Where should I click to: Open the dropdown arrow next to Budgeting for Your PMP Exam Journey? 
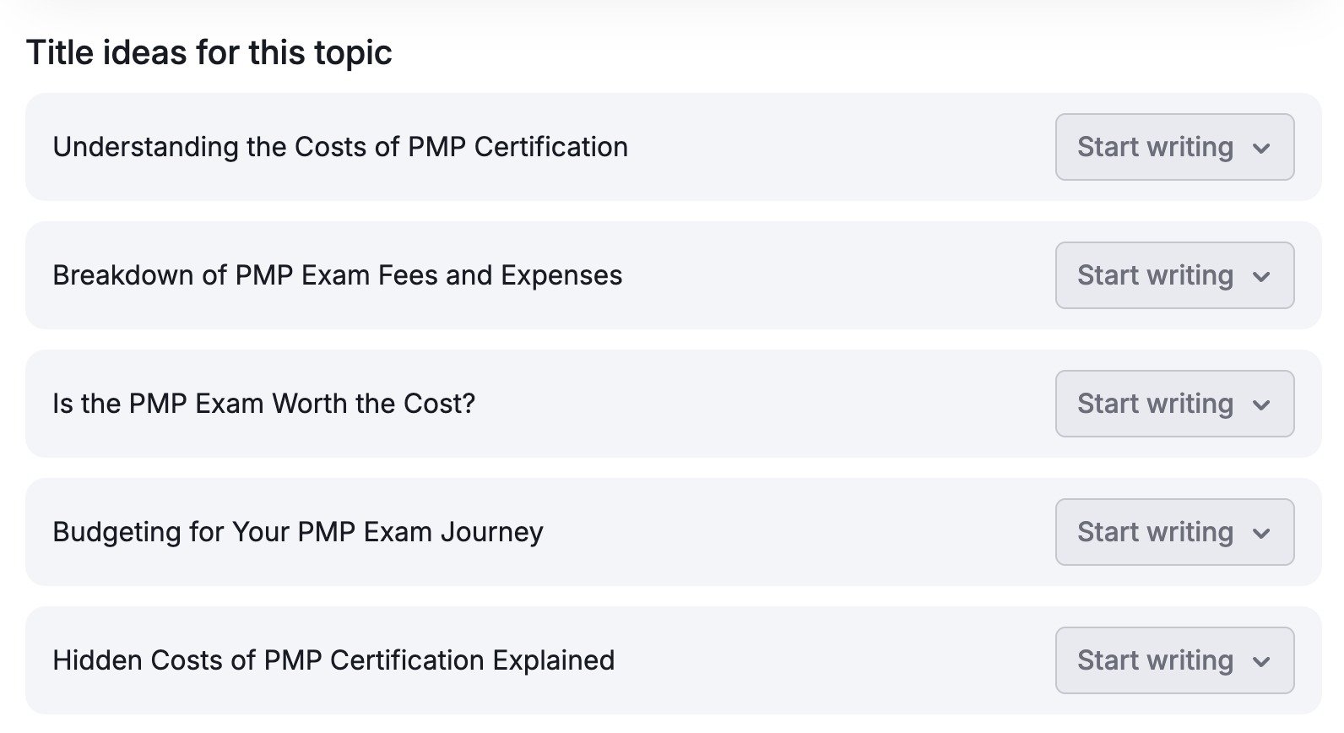click(1262, 532)
